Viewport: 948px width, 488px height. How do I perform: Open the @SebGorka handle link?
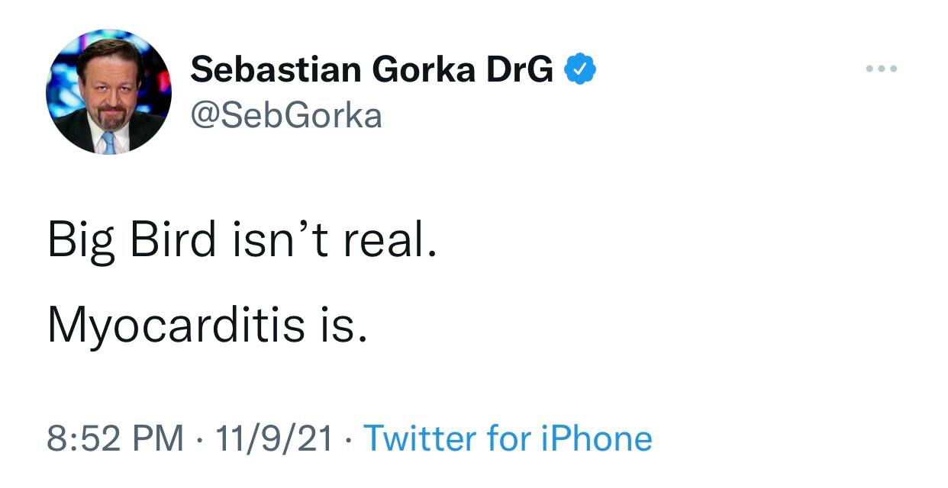[285, 116]
